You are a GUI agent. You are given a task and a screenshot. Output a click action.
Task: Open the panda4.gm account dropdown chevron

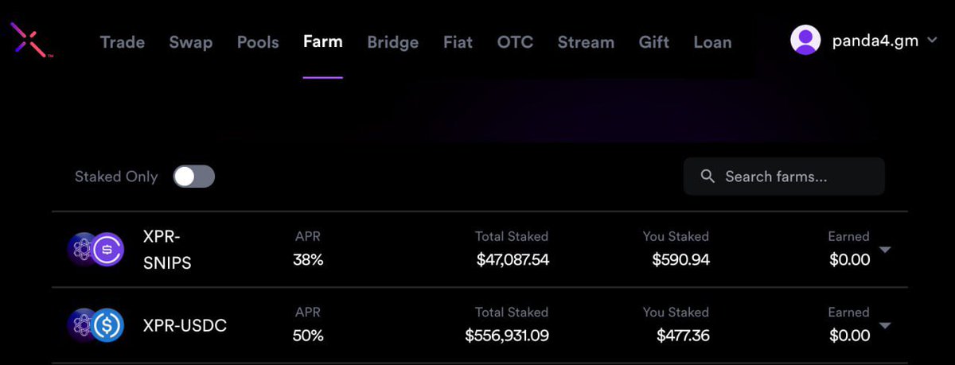point(933,39)
